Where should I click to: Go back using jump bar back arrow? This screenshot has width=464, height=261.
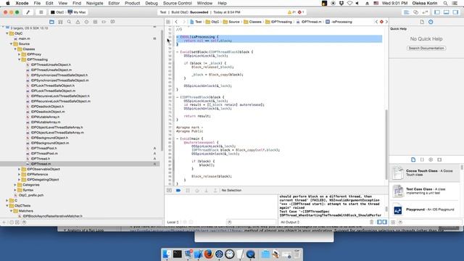[176, 22]
